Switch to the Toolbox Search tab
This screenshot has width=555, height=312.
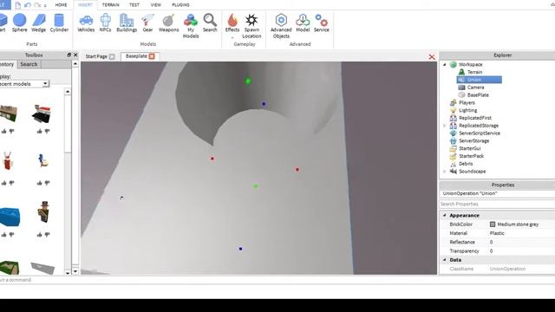[29, 64]
